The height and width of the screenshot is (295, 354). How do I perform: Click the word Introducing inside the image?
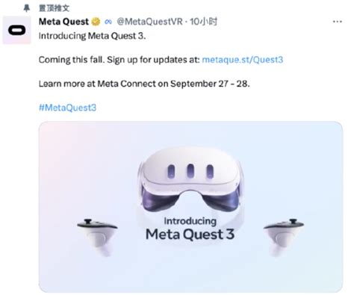point(190,221)
